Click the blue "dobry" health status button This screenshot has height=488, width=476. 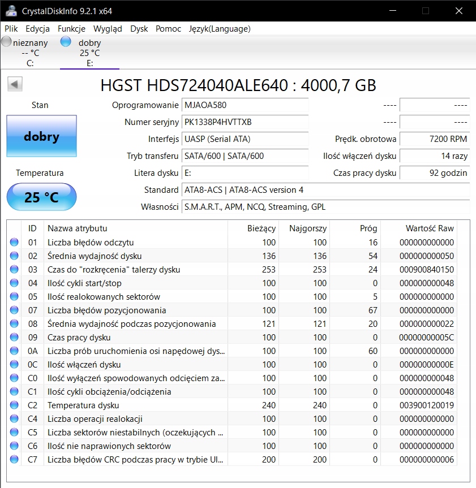pos(41,136)
